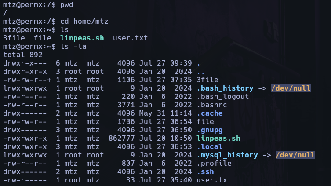Image resolution: width=331 pixels, height=186 pixels.
Task: Click the .ssh directory entry
Action: click(x=205, y=172)
